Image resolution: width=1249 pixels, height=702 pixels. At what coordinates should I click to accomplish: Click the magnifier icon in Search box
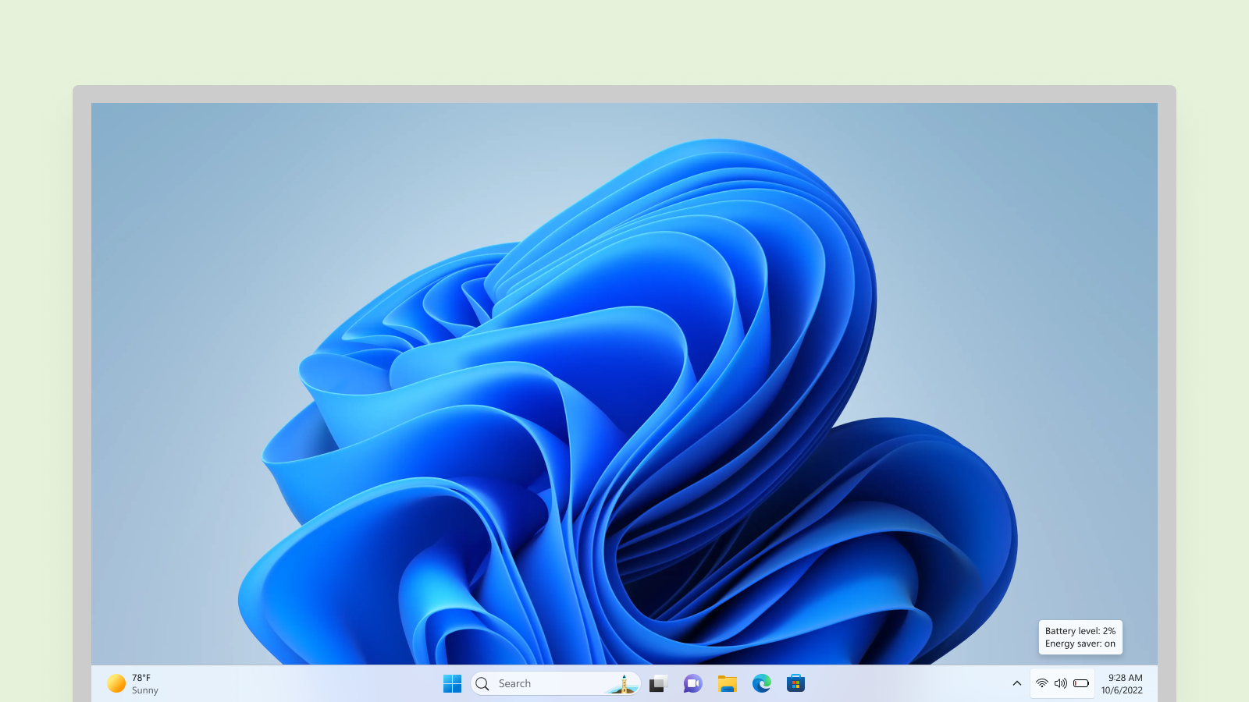tap(482, 683)
